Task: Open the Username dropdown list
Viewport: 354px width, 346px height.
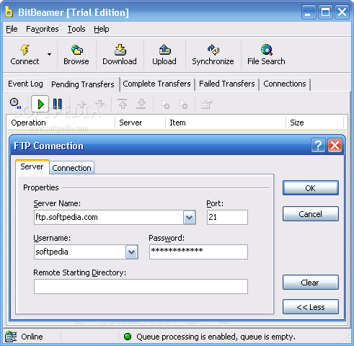Action: [x=131, y=252]
